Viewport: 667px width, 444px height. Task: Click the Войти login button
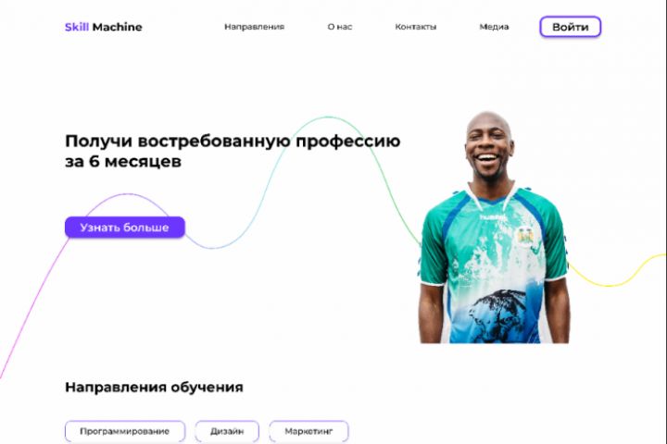point(570,27)
